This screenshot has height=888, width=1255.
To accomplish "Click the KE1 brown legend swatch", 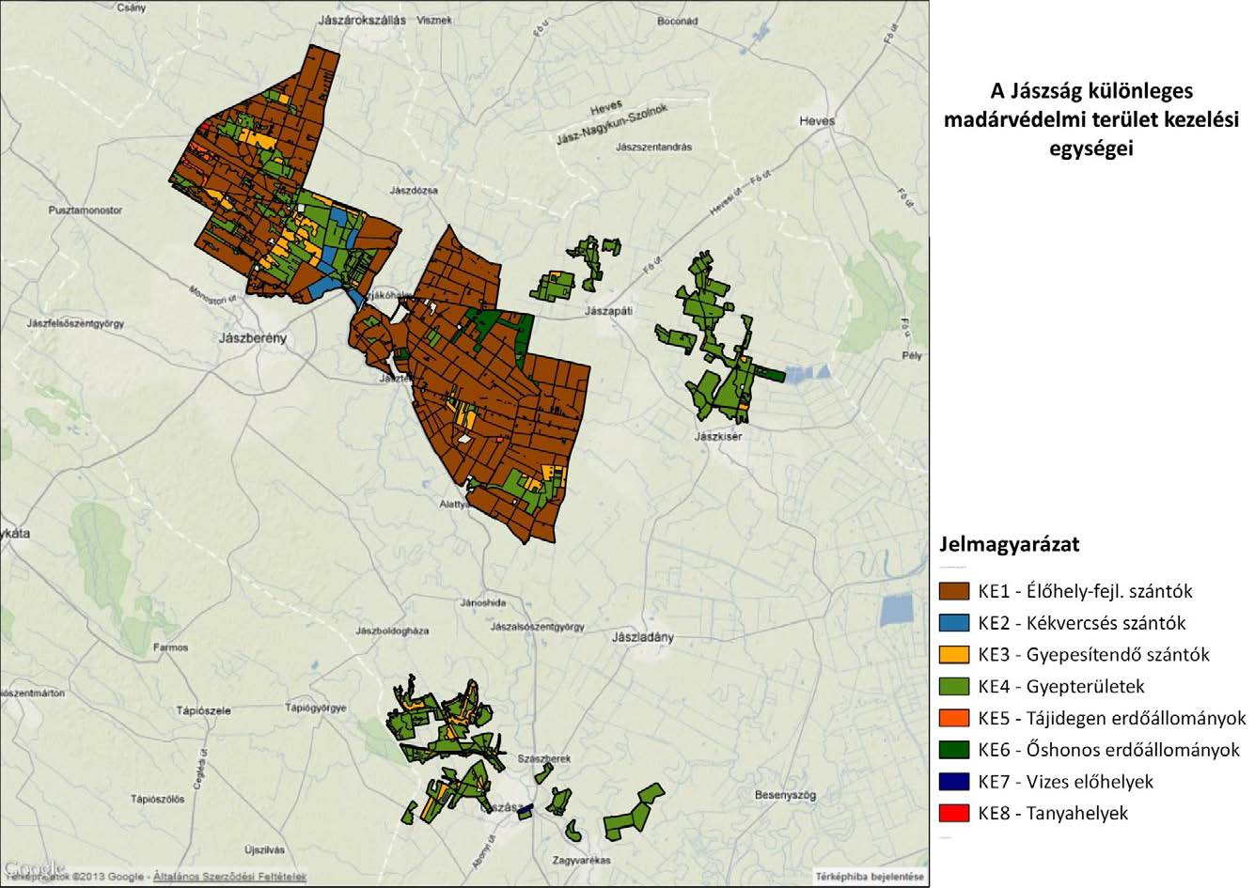I will click(x=953, y=591).
